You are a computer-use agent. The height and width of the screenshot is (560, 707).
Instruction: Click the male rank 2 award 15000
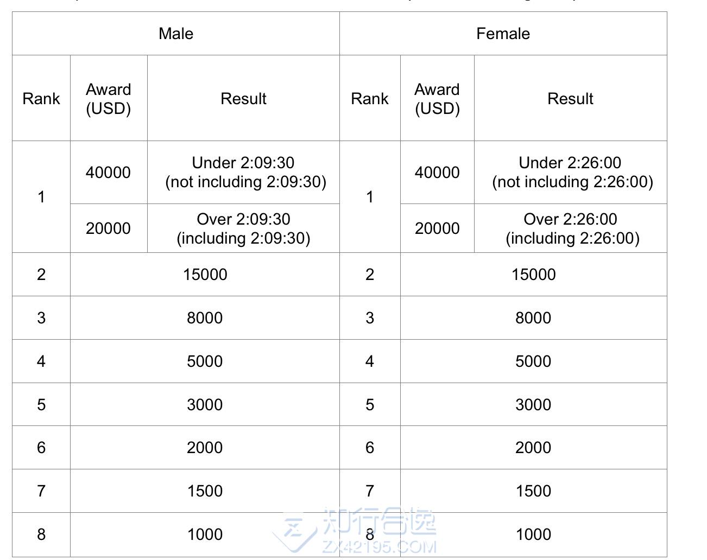point(205,275)
